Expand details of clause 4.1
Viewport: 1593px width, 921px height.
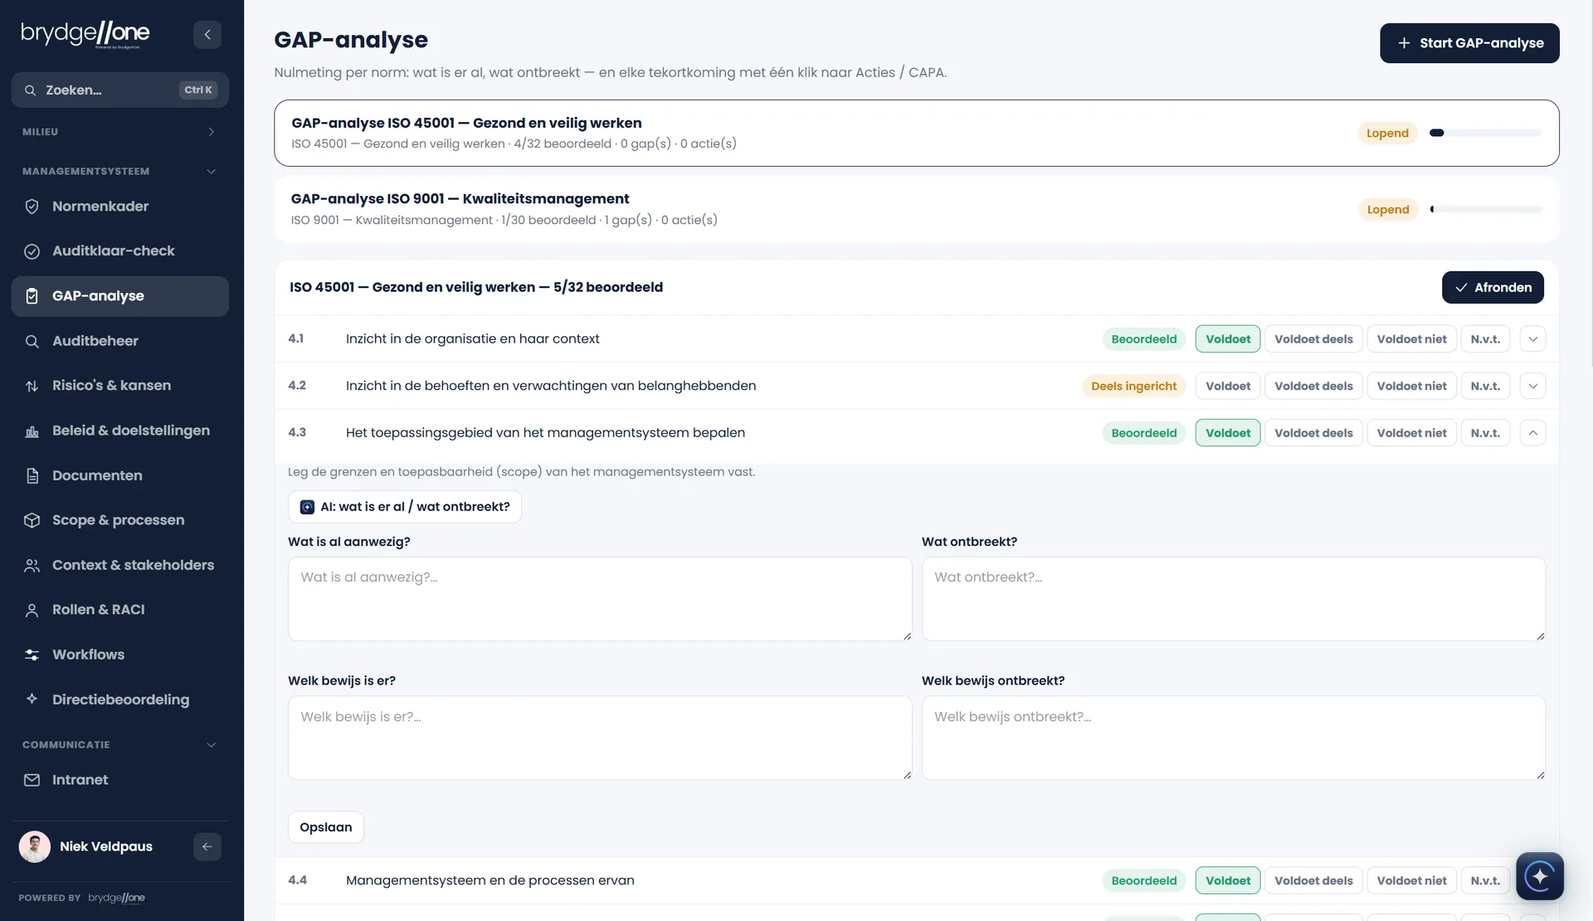[1532, 339]
